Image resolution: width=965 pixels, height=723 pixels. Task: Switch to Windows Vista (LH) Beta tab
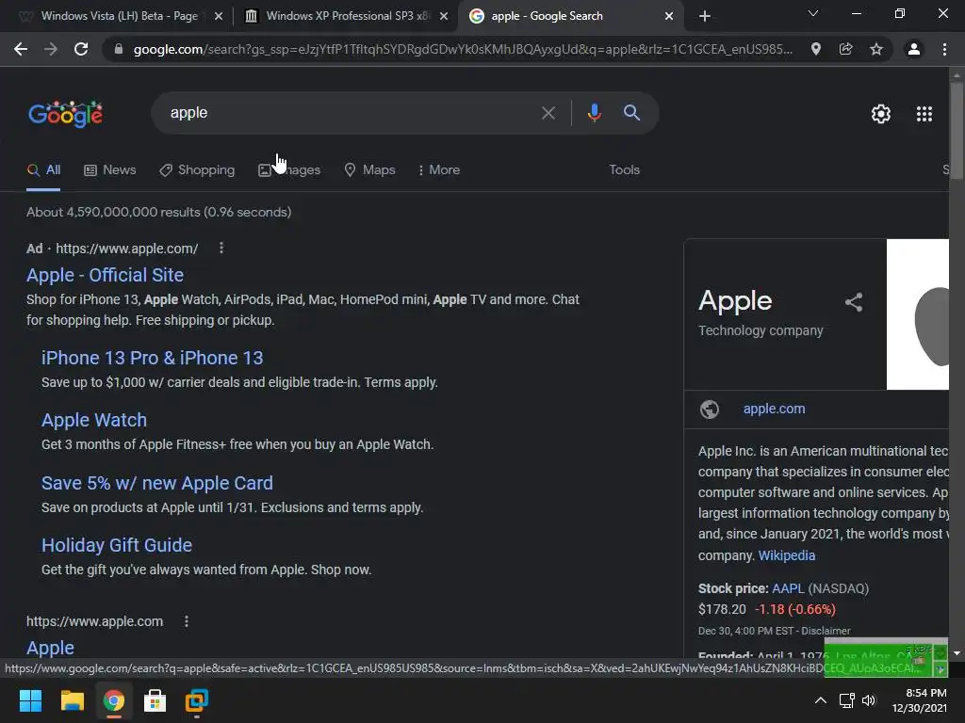(120, 16)
